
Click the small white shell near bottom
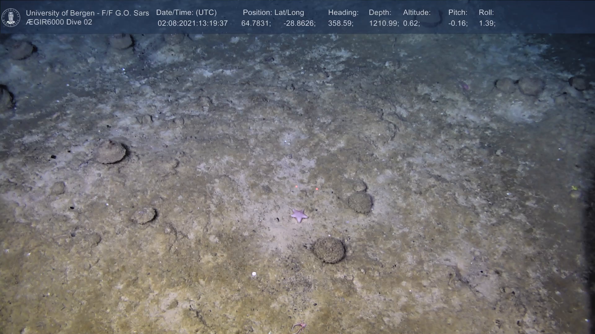(x=254, y=274)
